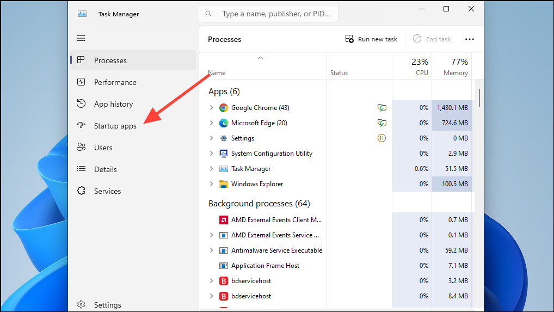Expand the Settings app process
Screen dimensions: 554x312
[211, 138]
